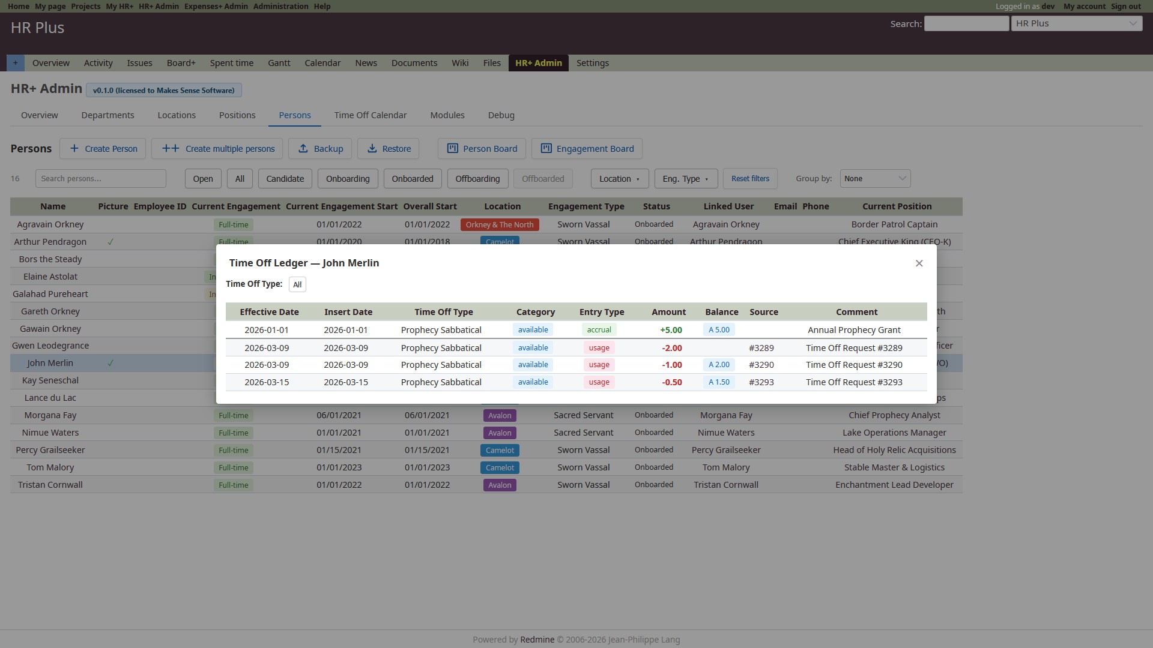This screenshot has height=648, width=1153.
Task: Switch to the Time Off Calendar tab
Action: pos(370,115)
